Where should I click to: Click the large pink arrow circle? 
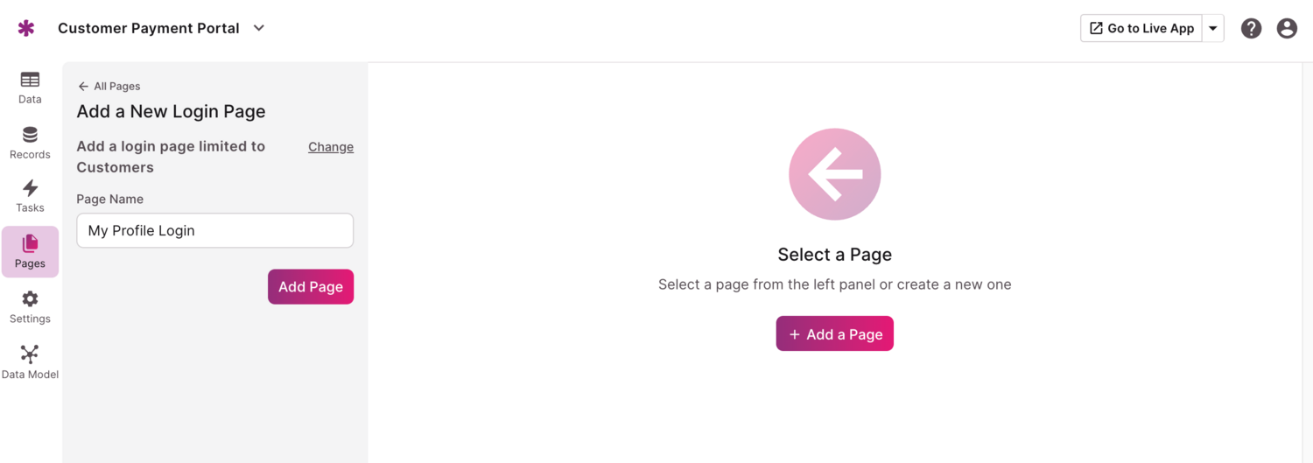(834, 174)
